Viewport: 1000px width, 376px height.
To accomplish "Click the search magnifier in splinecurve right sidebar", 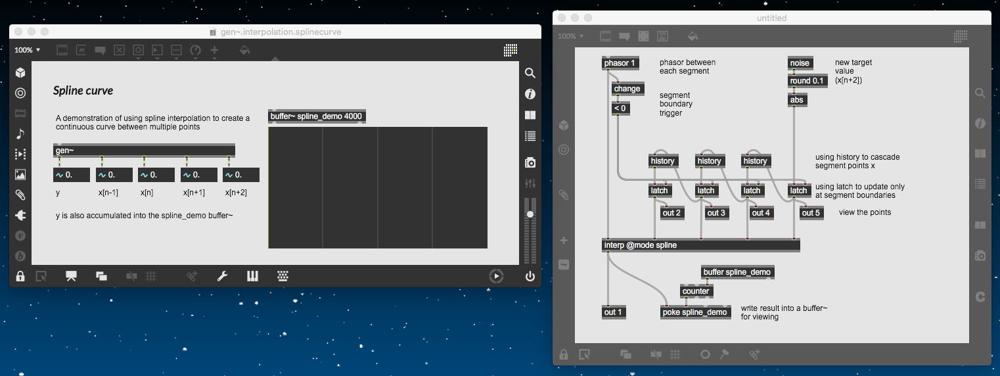I will click(530, 74).
